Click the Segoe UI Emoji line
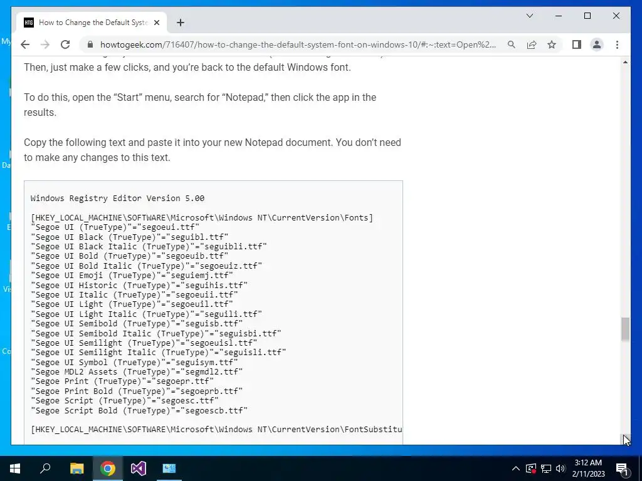 click(132, 276)
